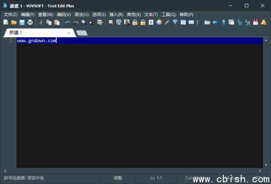Expand the 工具(Q) menu
Viewport: 271px width, 184px height.
169,14
